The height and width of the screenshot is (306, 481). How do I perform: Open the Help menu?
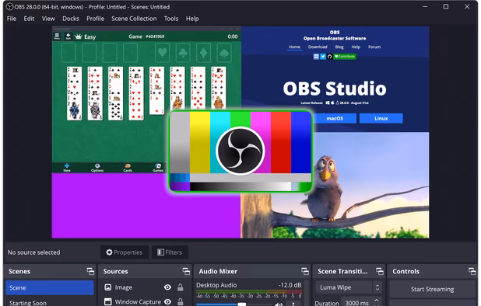192,19
